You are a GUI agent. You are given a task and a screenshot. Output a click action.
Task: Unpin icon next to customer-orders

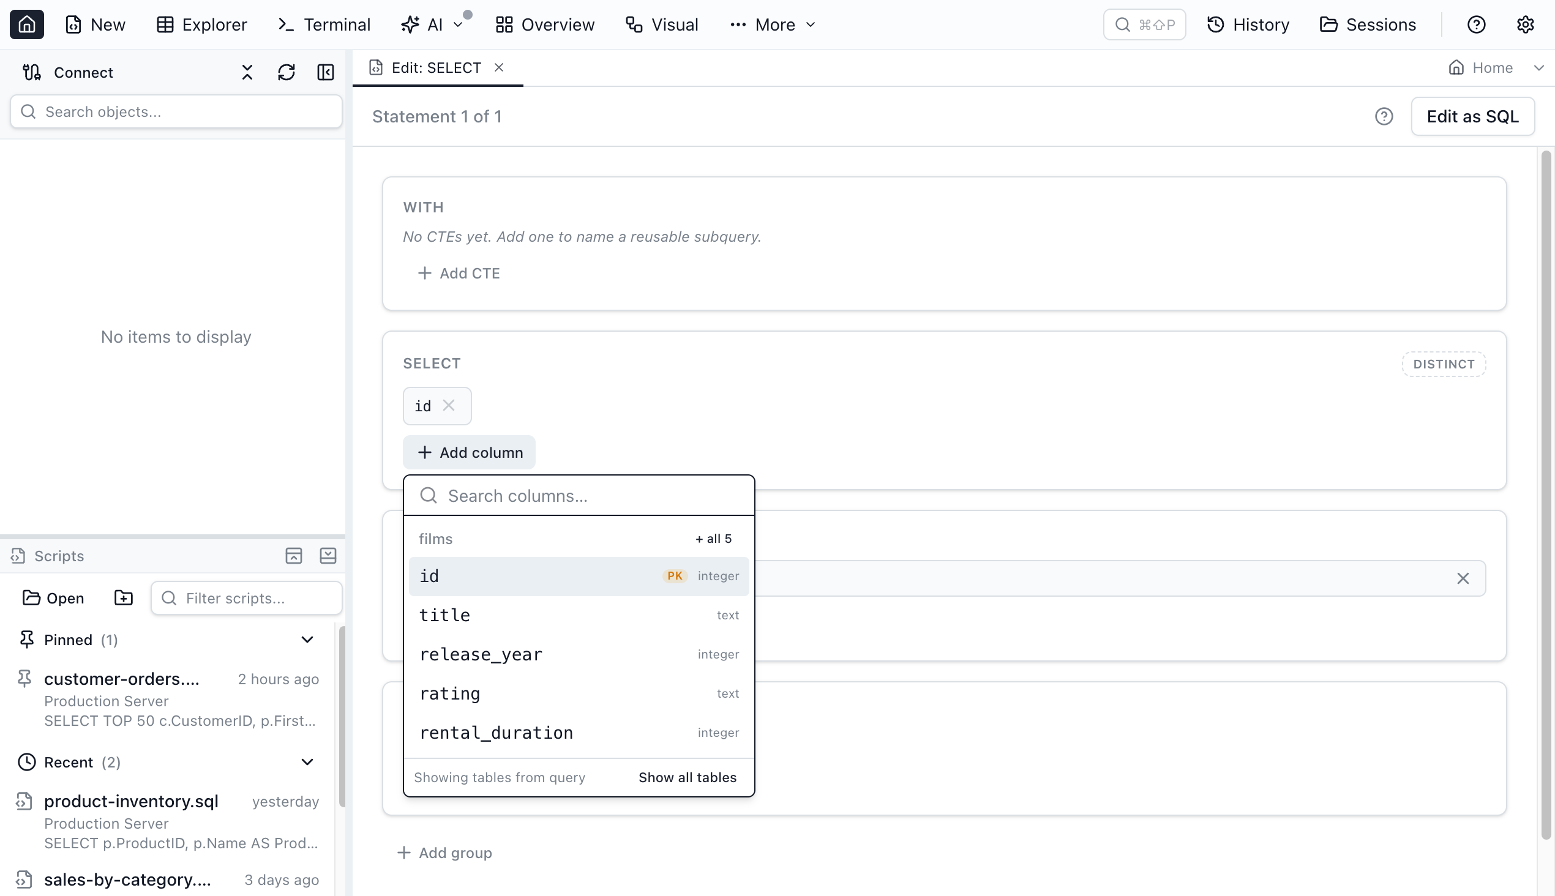(x=24, y=678)
